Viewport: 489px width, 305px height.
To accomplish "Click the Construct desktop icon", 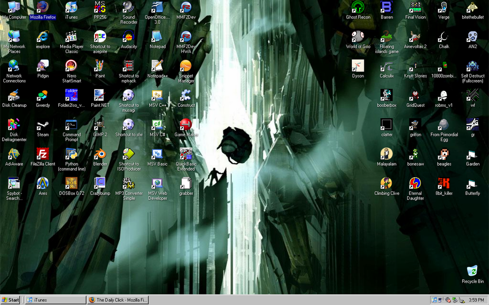I will point(186,95).
